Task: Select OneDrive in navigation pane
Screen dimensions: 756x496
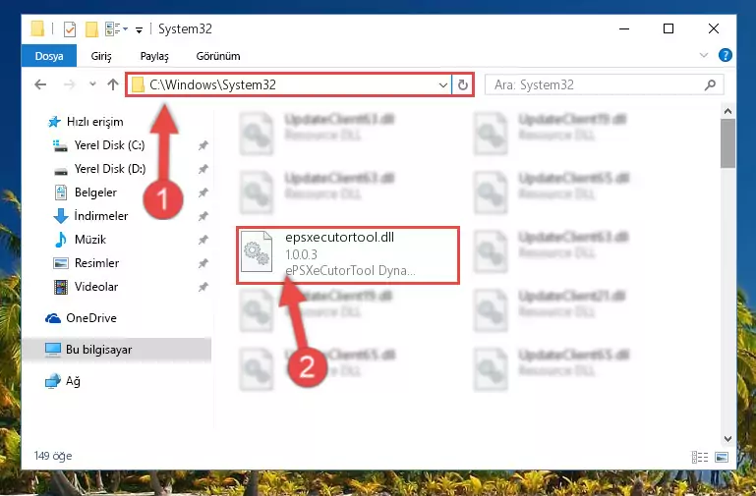Action: click(x=91, y=318)
